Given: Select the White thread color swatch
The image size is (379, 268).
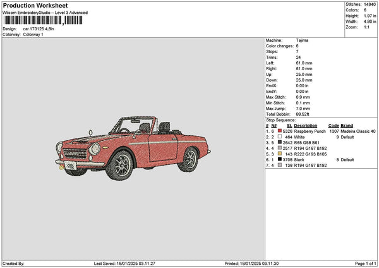Looking at the screenshot, I should pos(279,137).
